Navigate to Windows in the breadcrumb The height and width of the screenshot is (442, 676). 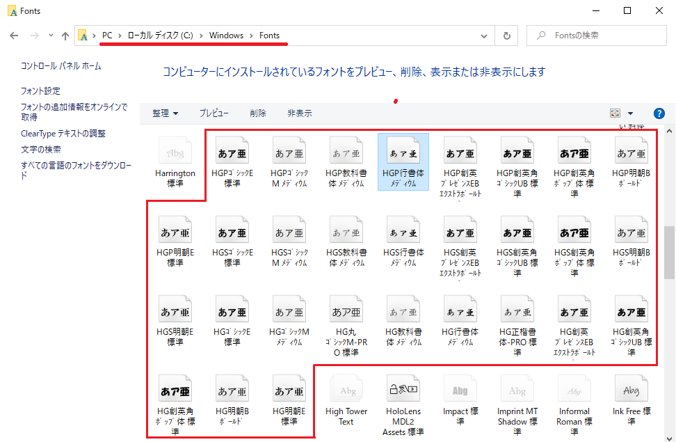tap(226, 35)
